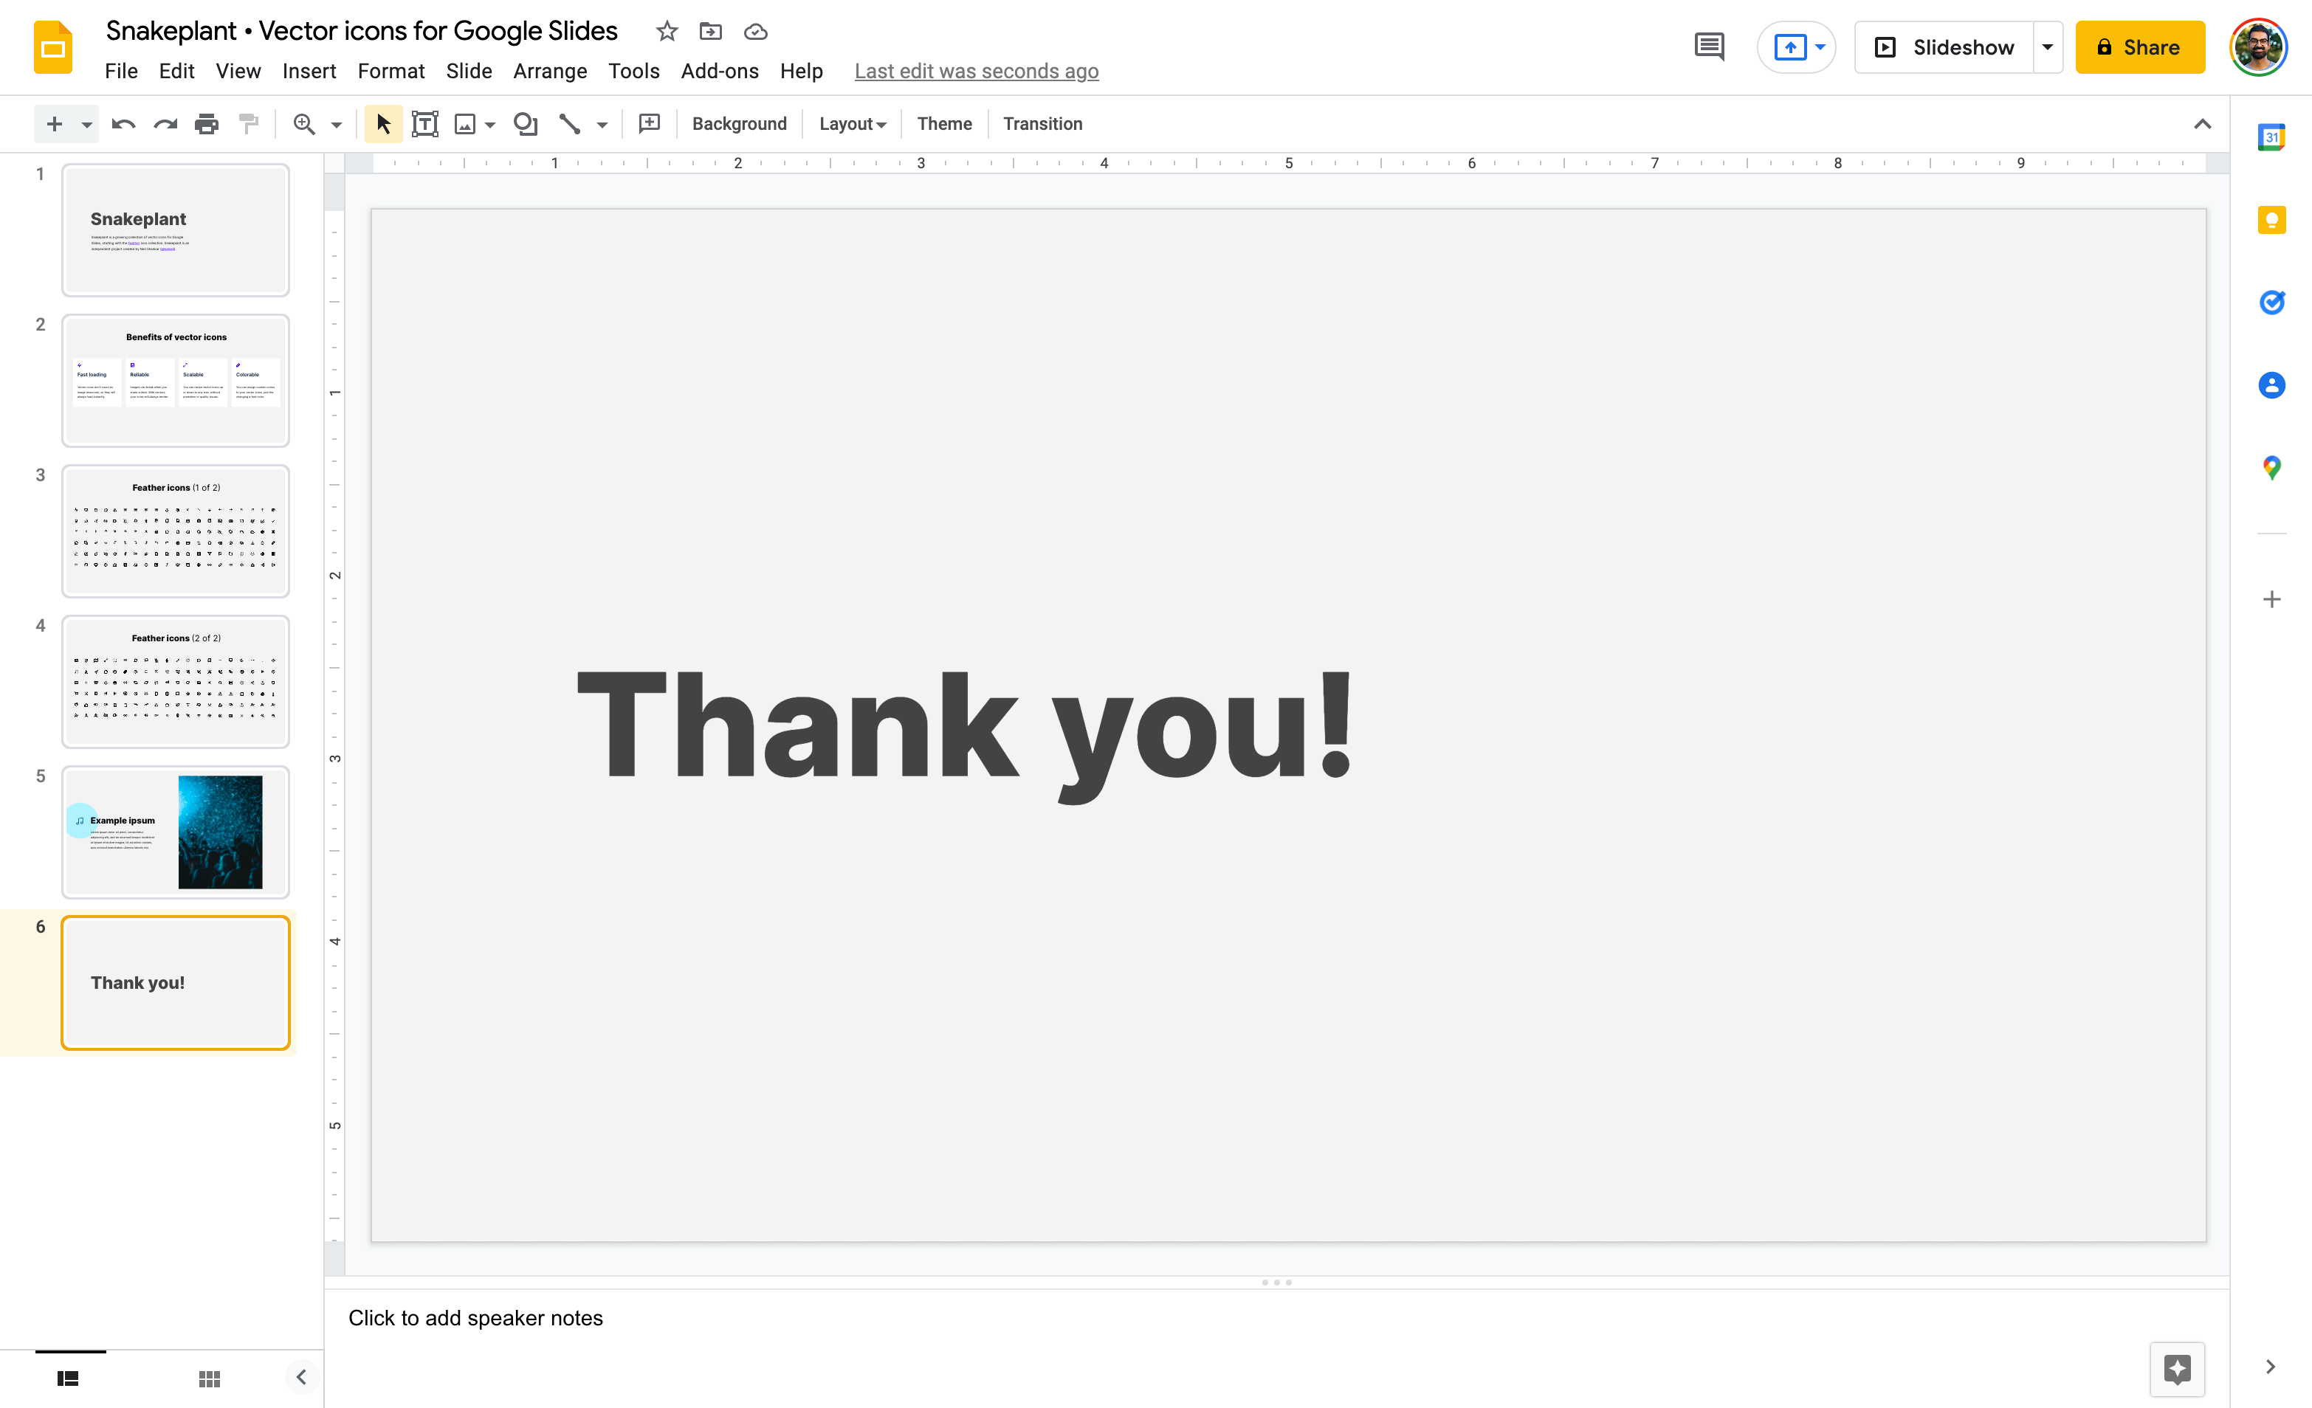Screen dimensions: 2312x1408
Task: Open Google Keep side panel icon
Action: 2271,221
